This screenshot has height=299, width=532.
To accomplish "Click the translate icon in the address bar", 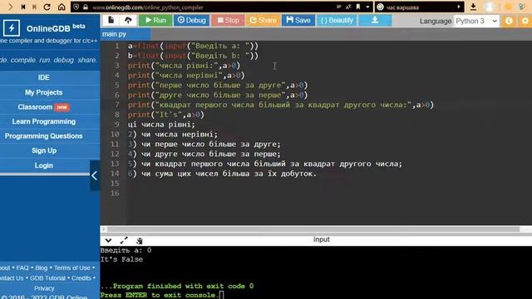I will click(x=348, y=7).
